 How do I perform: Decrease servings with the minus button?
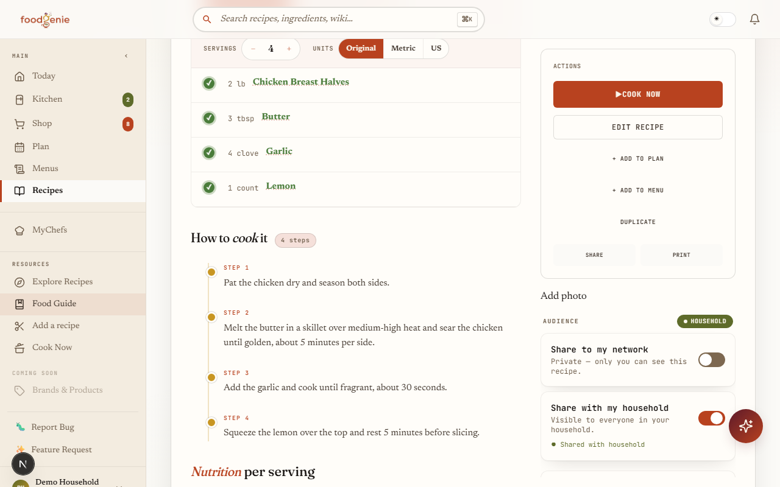[x=253, y=49]
